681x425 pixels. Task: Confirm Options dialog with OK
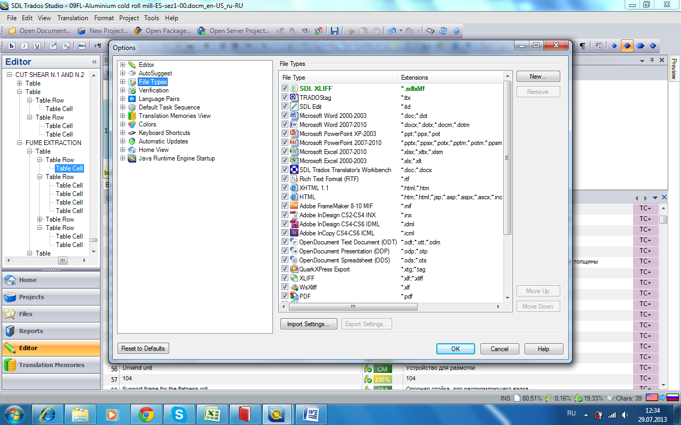click(455, 349)
